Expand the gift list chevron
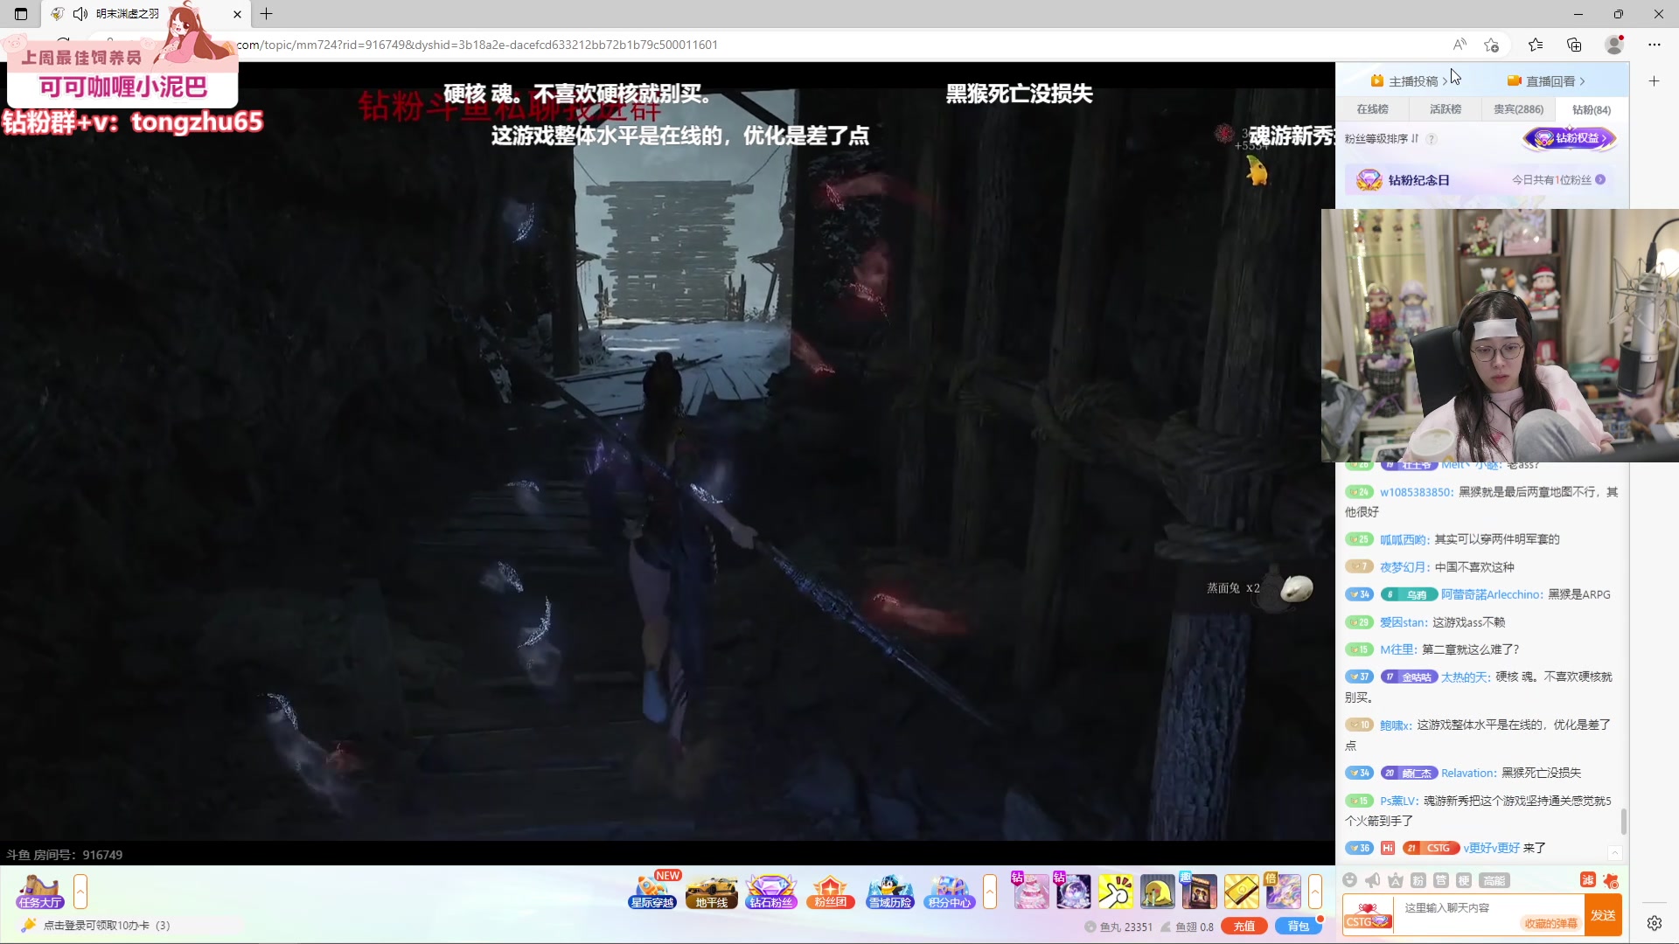Viewport: 1679px width, 944px height. click(1314, 892)
